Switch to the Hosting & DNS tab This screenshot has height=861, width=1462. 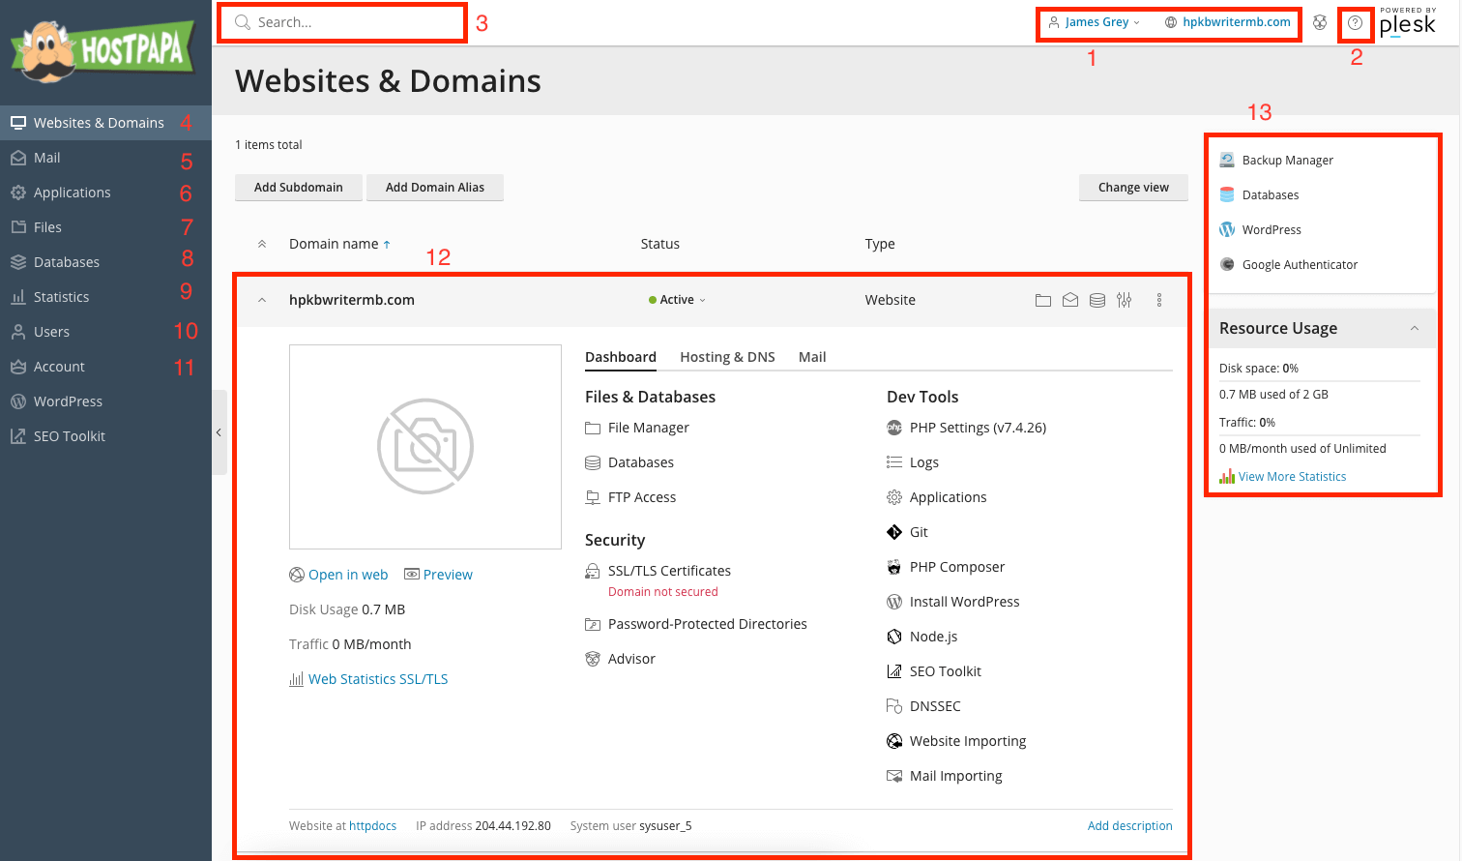pos(727,356)
